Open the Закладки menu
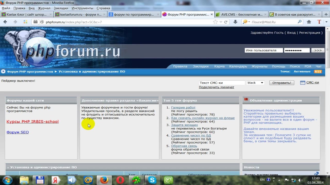Screen dimensions: 330x185 pyautogui.click(x=61, y=8)
